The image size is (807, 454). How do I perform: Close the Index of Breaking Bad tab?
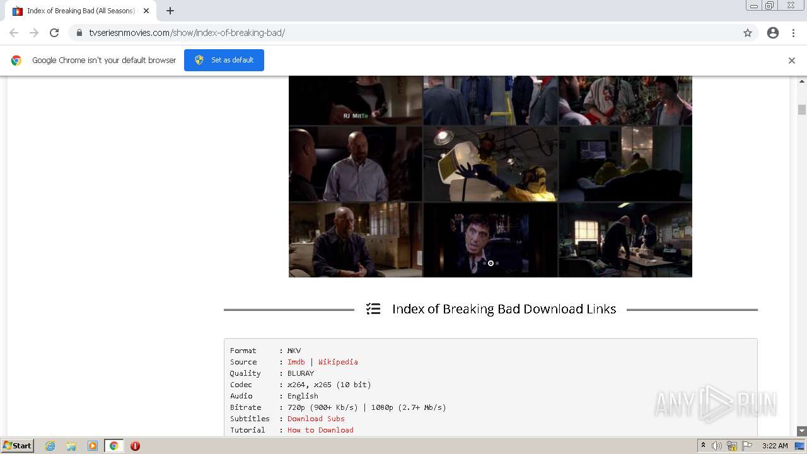tap(146, 11)
